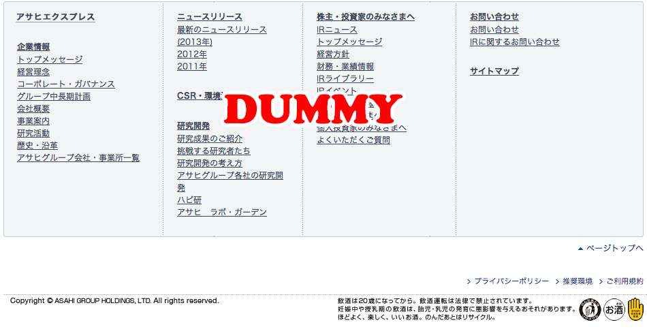Click the yellow STOP hand icon
This screenshot has height=329, width=647.
point(635,309)
